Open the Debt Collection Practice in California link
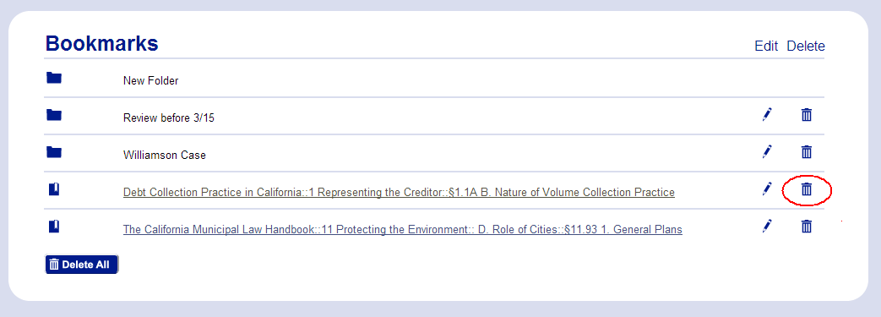This screenshot has height=317, width=881. pyautogui.click(x=399, y=192)
